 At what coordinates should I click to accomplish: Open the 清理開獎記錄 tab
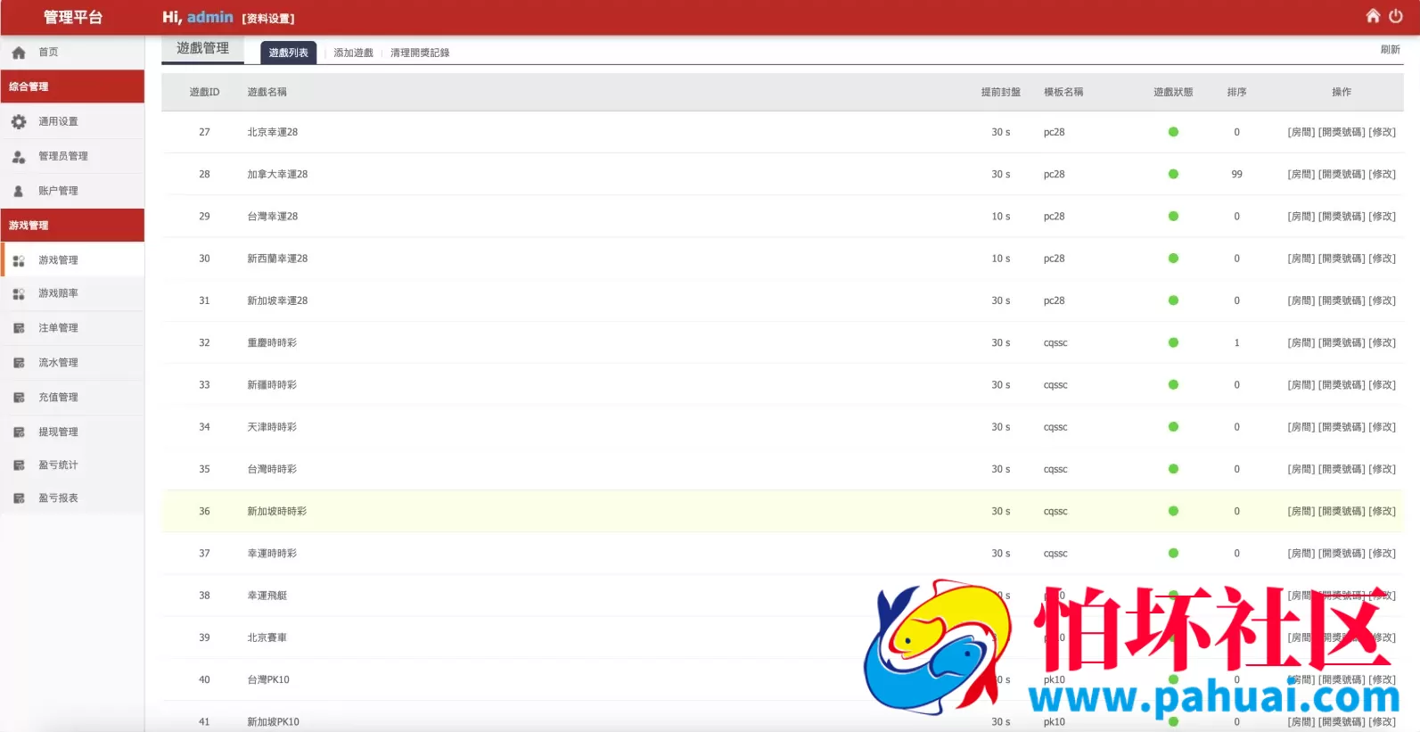click(x=420, y=53)
